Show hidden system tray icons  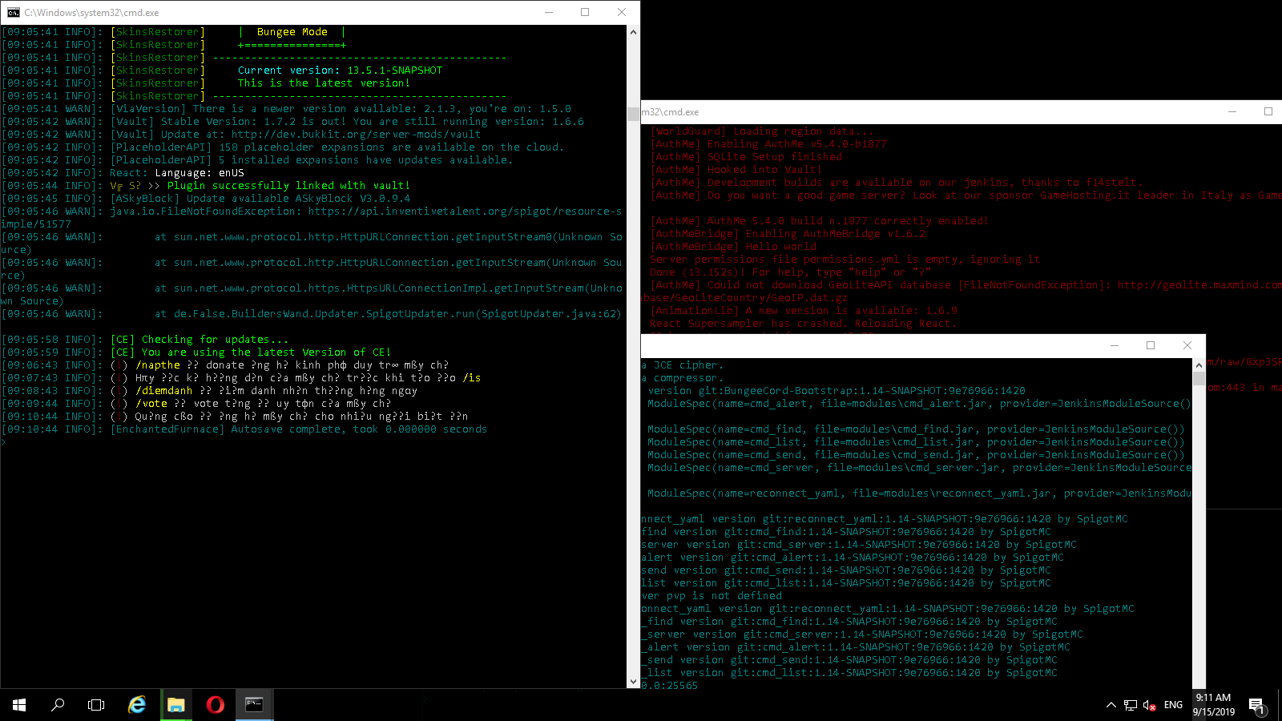click(x=1111, y=705)
